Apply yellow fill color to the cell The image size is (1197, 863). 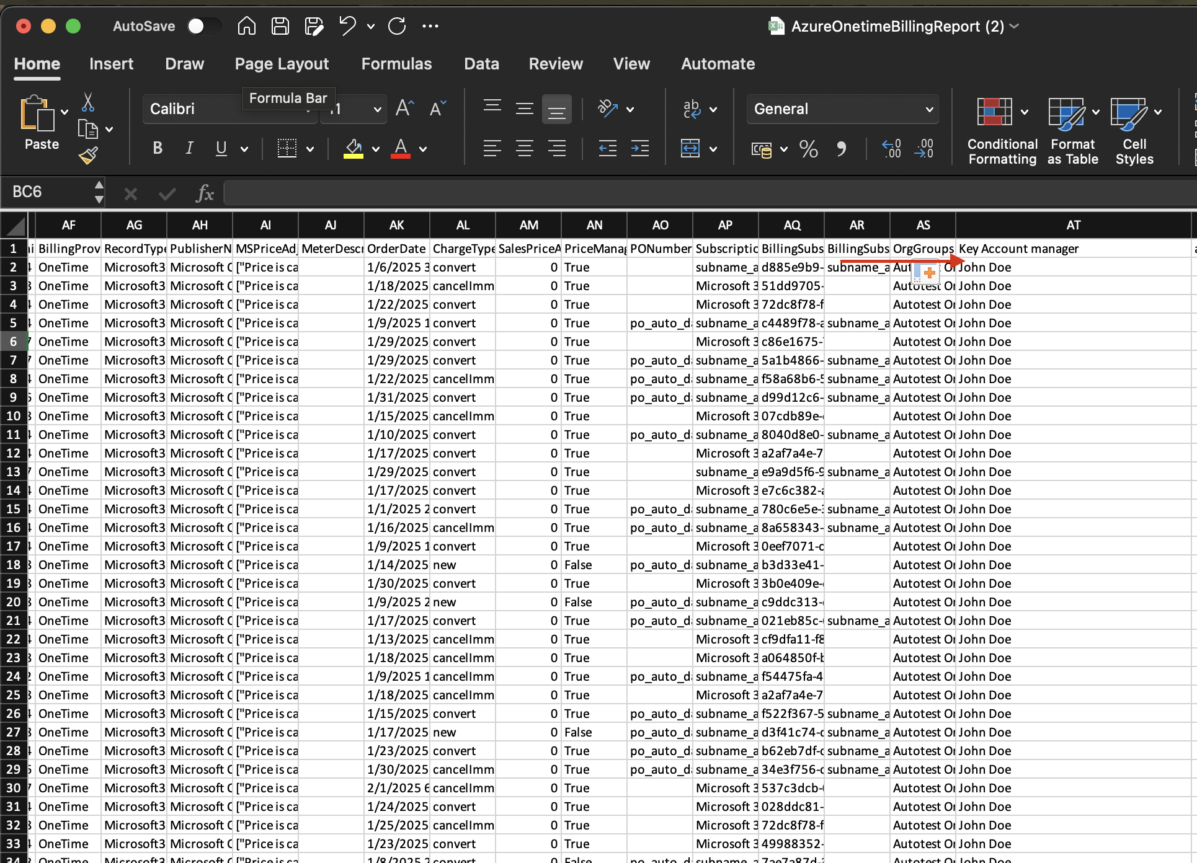[x=354, y=149]
